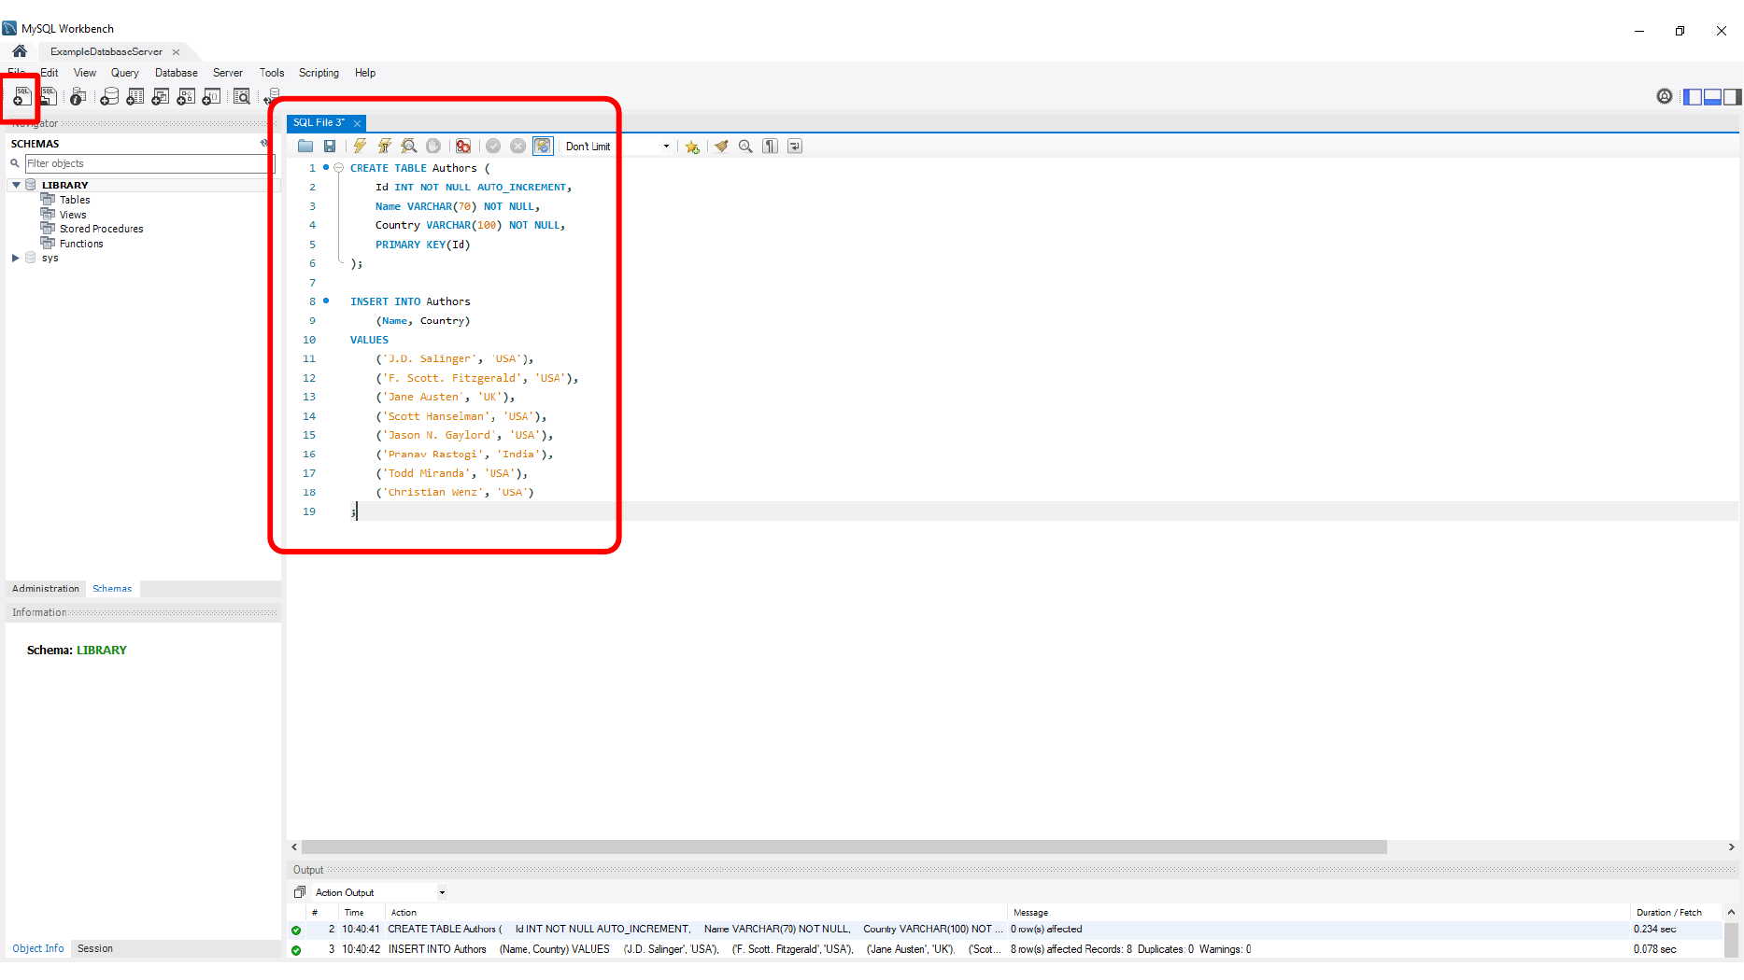This screenshot has height=980, width=1744.
Task: Toggle the right secondary sidebar visibility
Action: (x=1732, y=97)
